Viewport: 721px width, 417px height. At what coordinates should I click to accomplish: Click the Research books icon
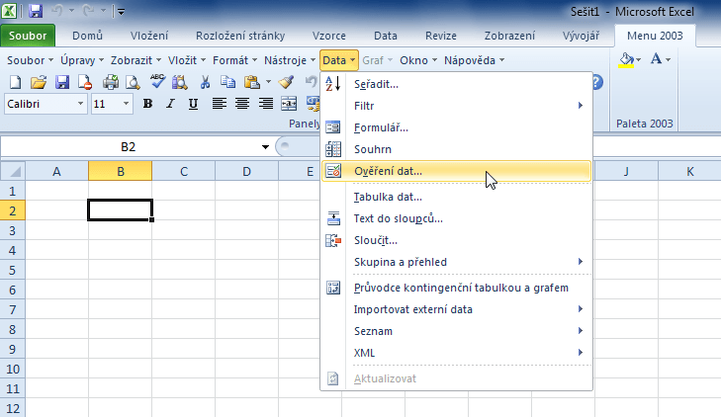click(x=180, y=83)
